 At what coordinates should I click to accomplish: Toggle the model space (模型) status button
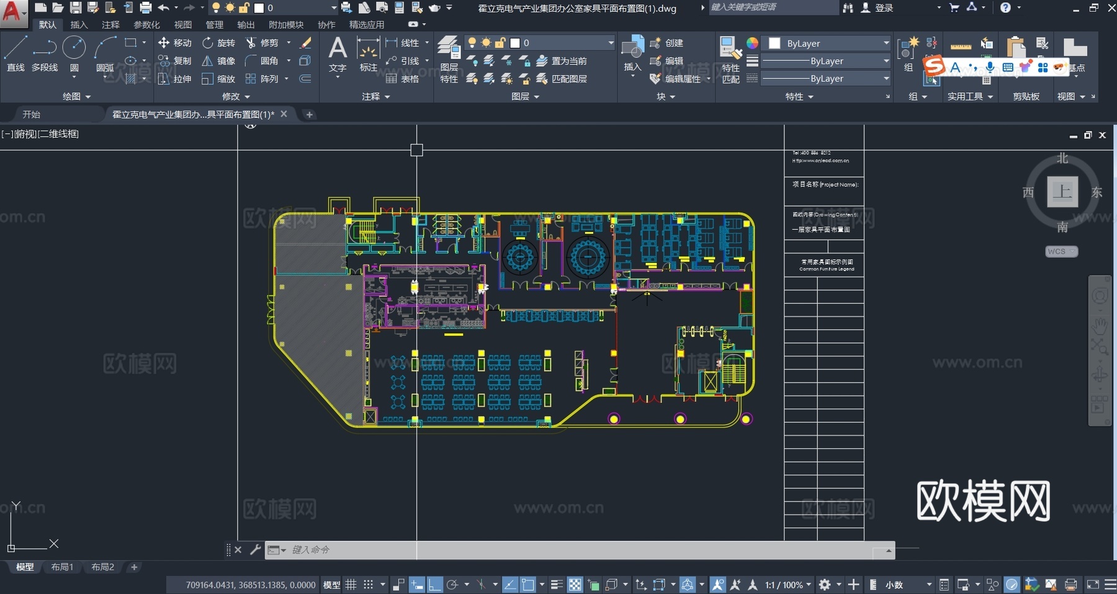coord(331,585)
